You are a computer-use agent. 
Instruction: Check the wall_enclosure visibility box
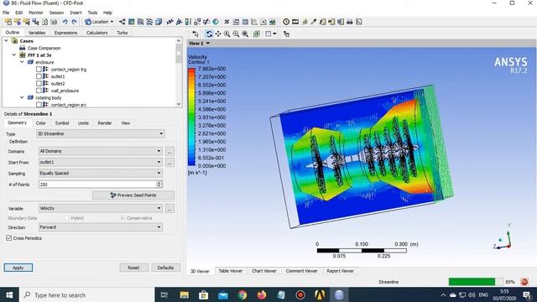(x=39, y=91)
